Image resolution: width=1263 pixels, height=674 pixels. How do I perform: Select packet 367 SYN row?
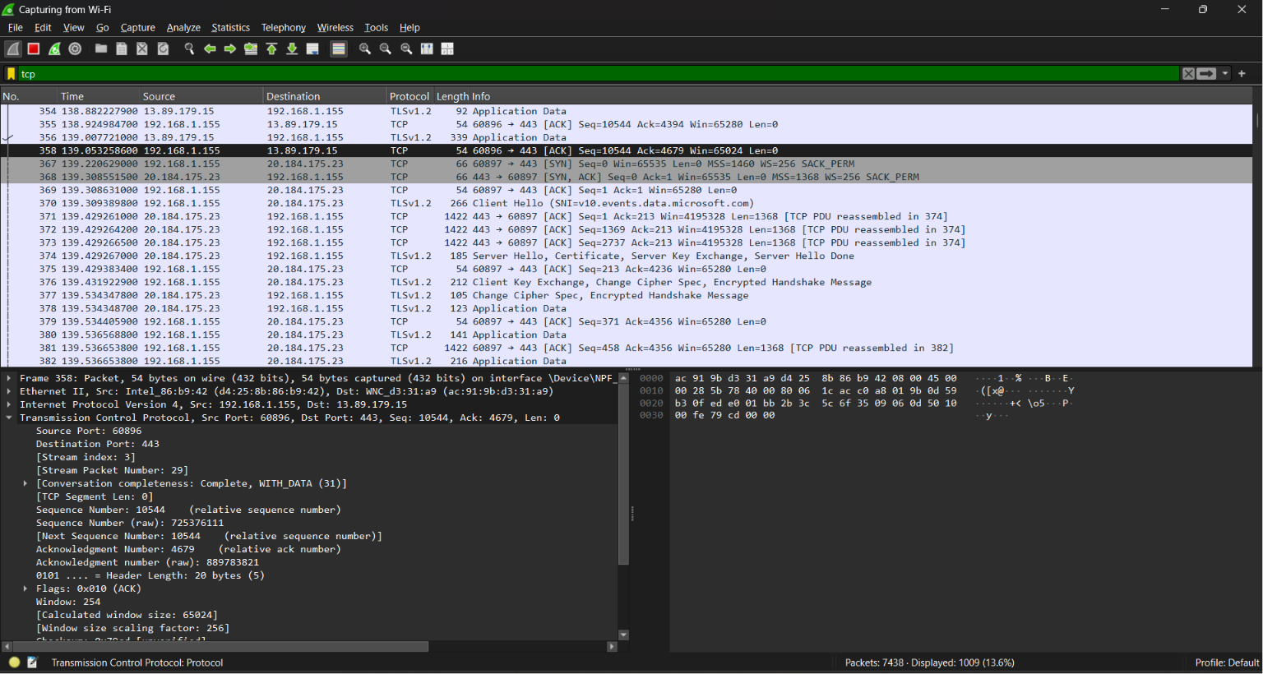[627, 164]
